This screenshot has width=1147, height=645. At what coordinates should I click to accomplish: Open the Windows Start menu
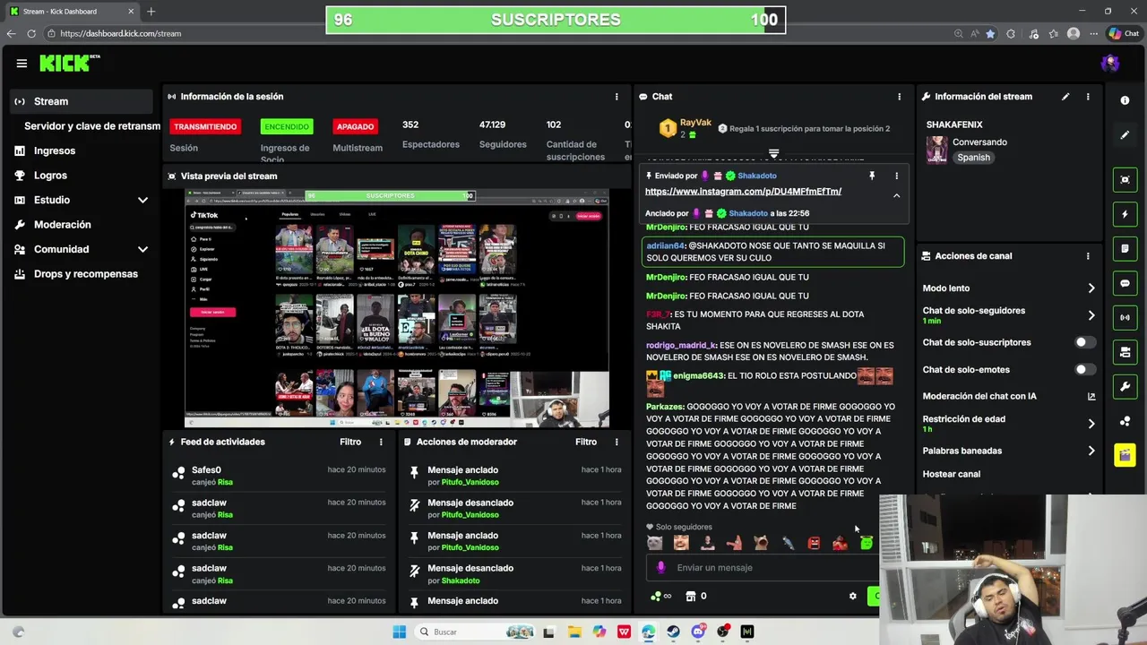tap(400, 632)
